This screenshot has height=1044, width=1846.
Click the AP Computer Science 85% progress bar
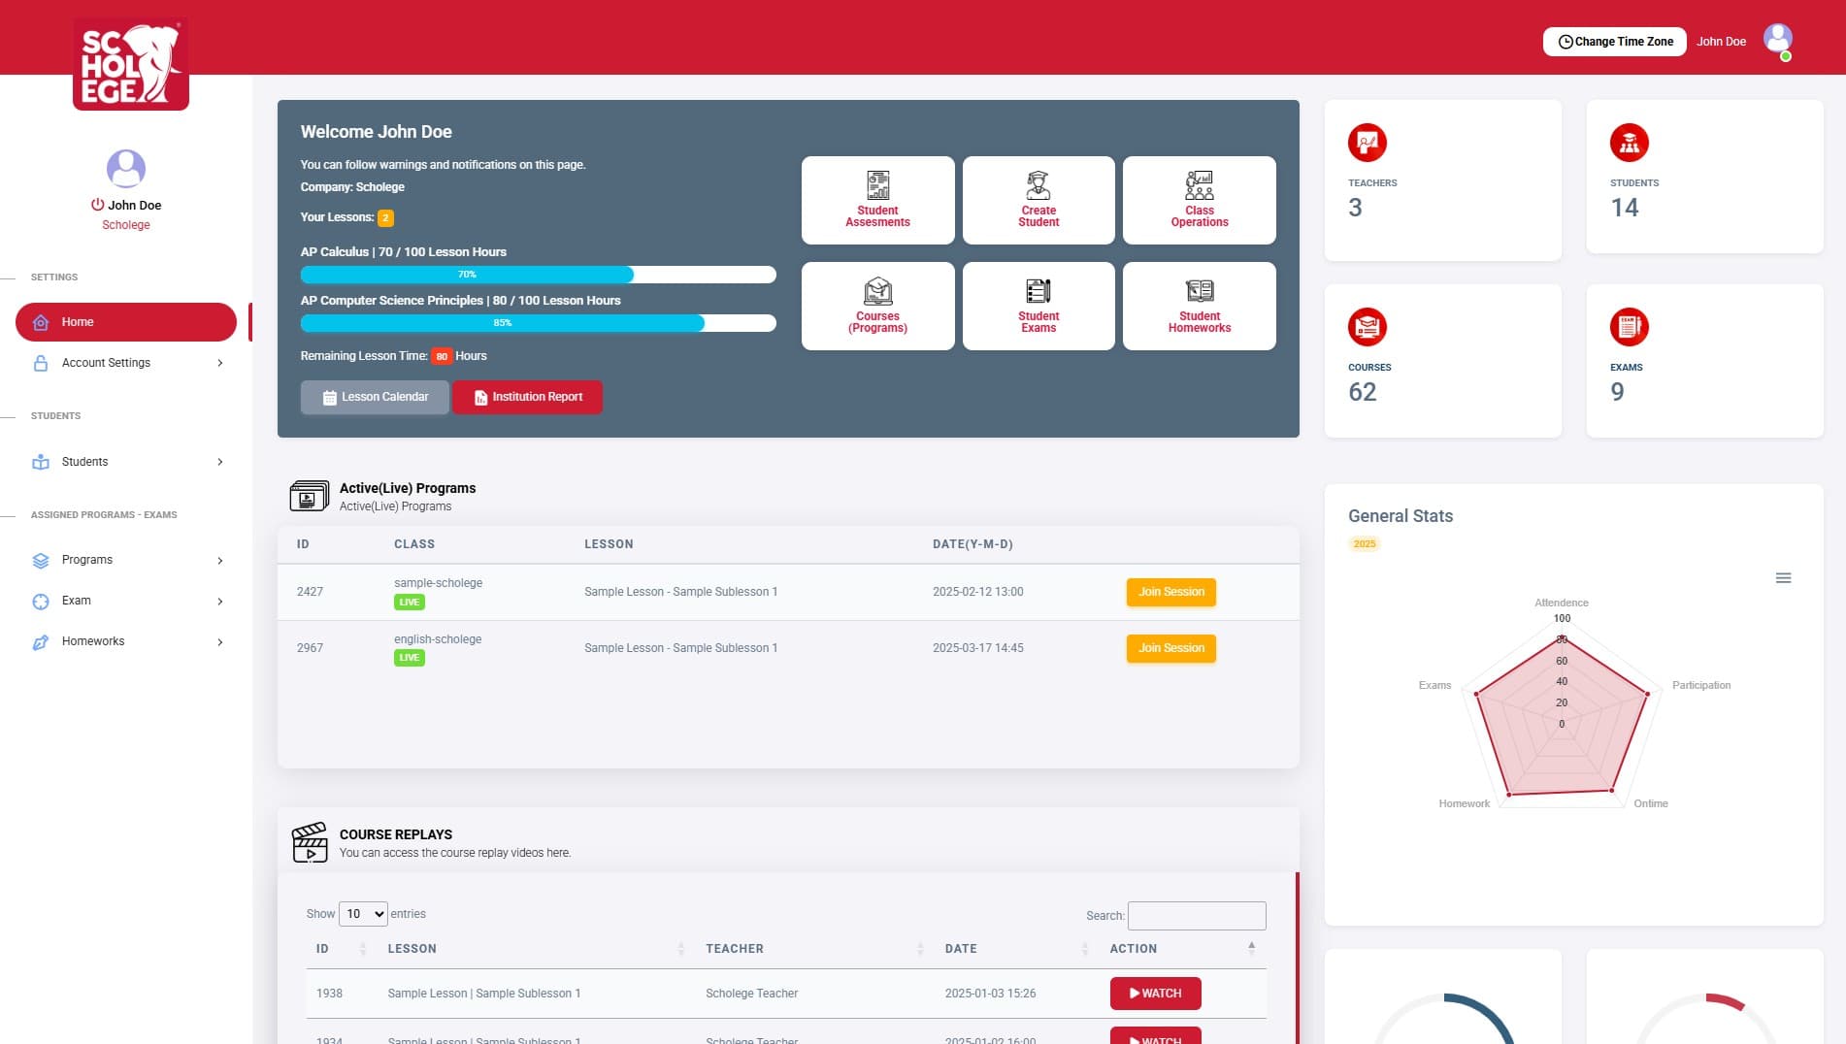538,323
